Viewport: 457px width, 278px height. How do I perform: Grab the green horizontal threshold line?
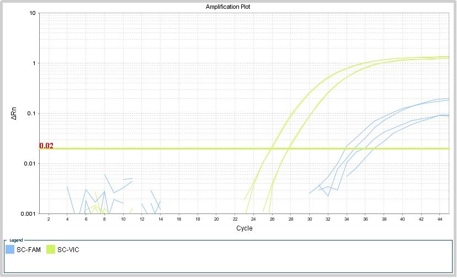166,148
